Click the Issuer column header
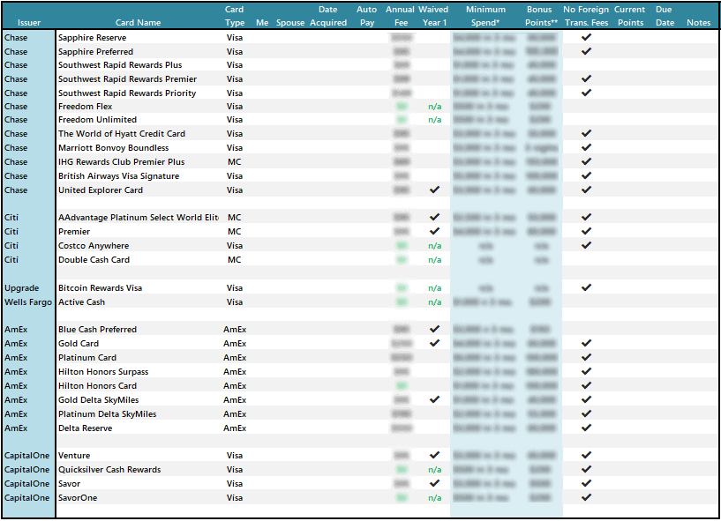 (x=29, y=24)
